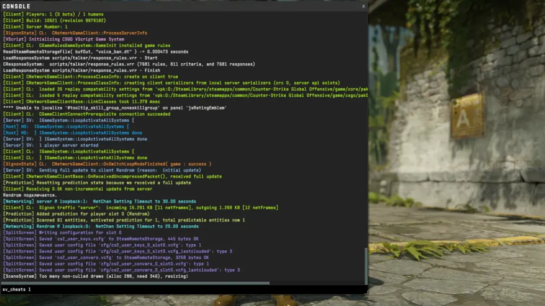This screenshot has width=545, height=306.
Task: Click the yellow bombsite A sign on wall
Action: pos(468,115)
